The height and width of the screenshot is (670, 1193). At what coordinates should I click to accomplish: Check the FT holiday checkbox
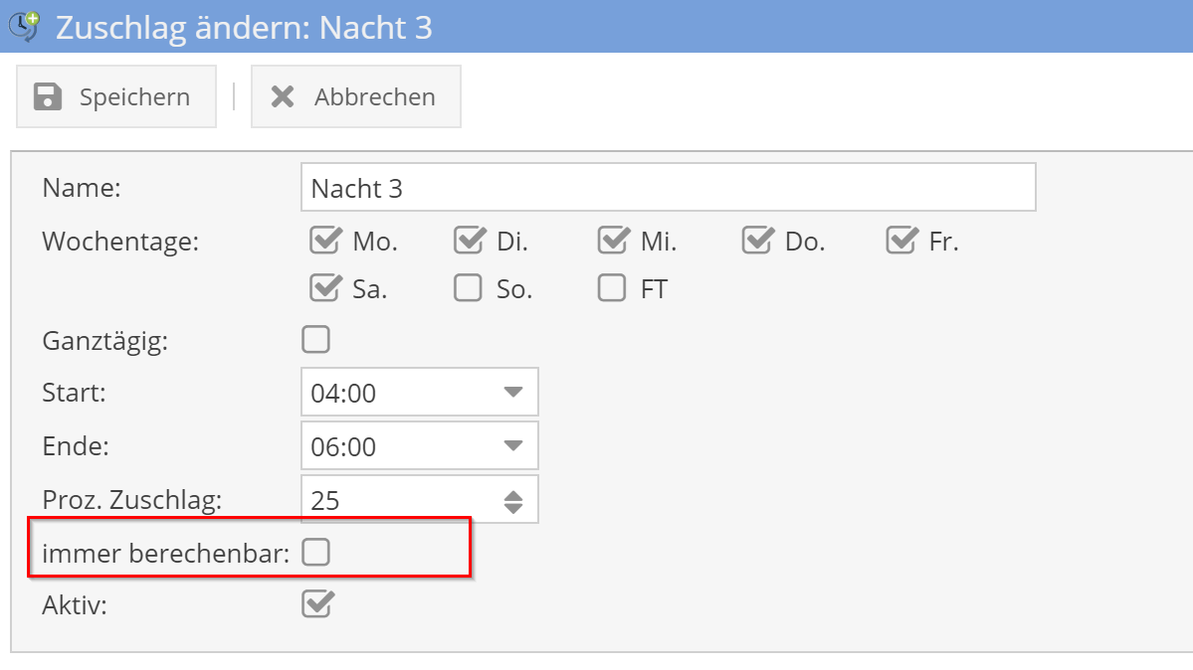coord(612,287)
